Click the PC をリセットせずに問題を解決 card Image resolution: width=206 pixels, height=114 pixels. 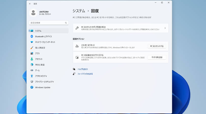121,28
